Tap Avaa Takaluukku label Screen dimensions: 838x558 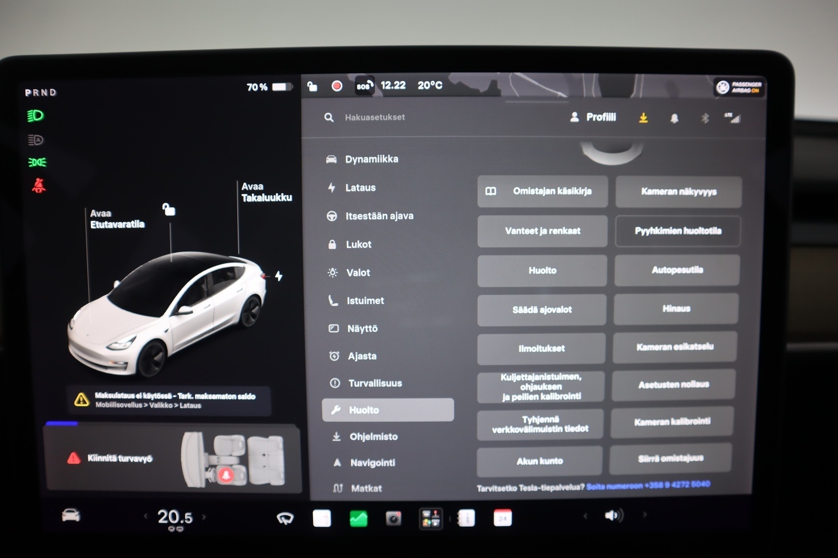266,192
